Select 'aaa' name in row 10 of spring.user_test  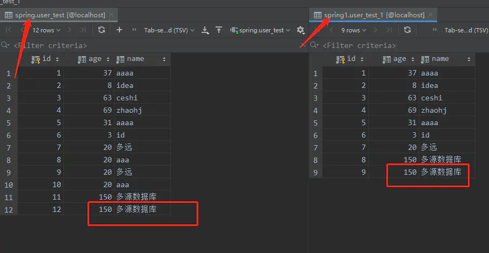(x=142, y=184)
